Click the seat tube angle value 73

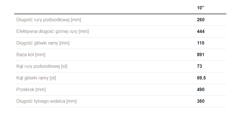(199, 66)
